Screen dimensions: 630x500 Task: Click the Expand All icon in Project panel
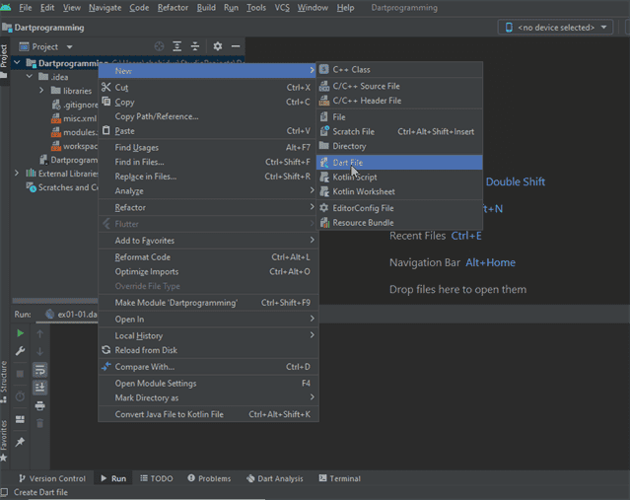click(x=177, y=46)
